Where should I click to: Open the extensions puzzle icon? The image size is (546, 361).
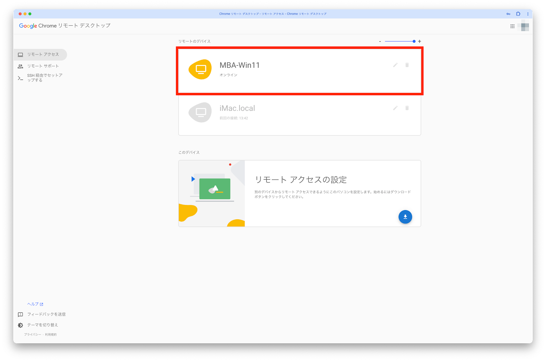pos(518,14)
